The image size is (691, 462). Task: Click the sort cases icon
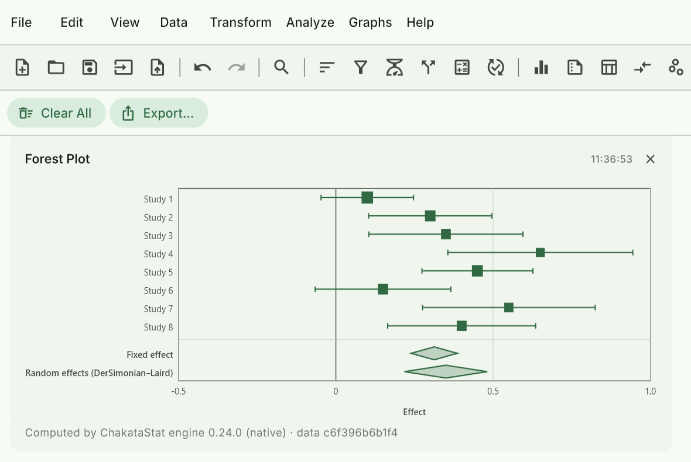point(327,67)
